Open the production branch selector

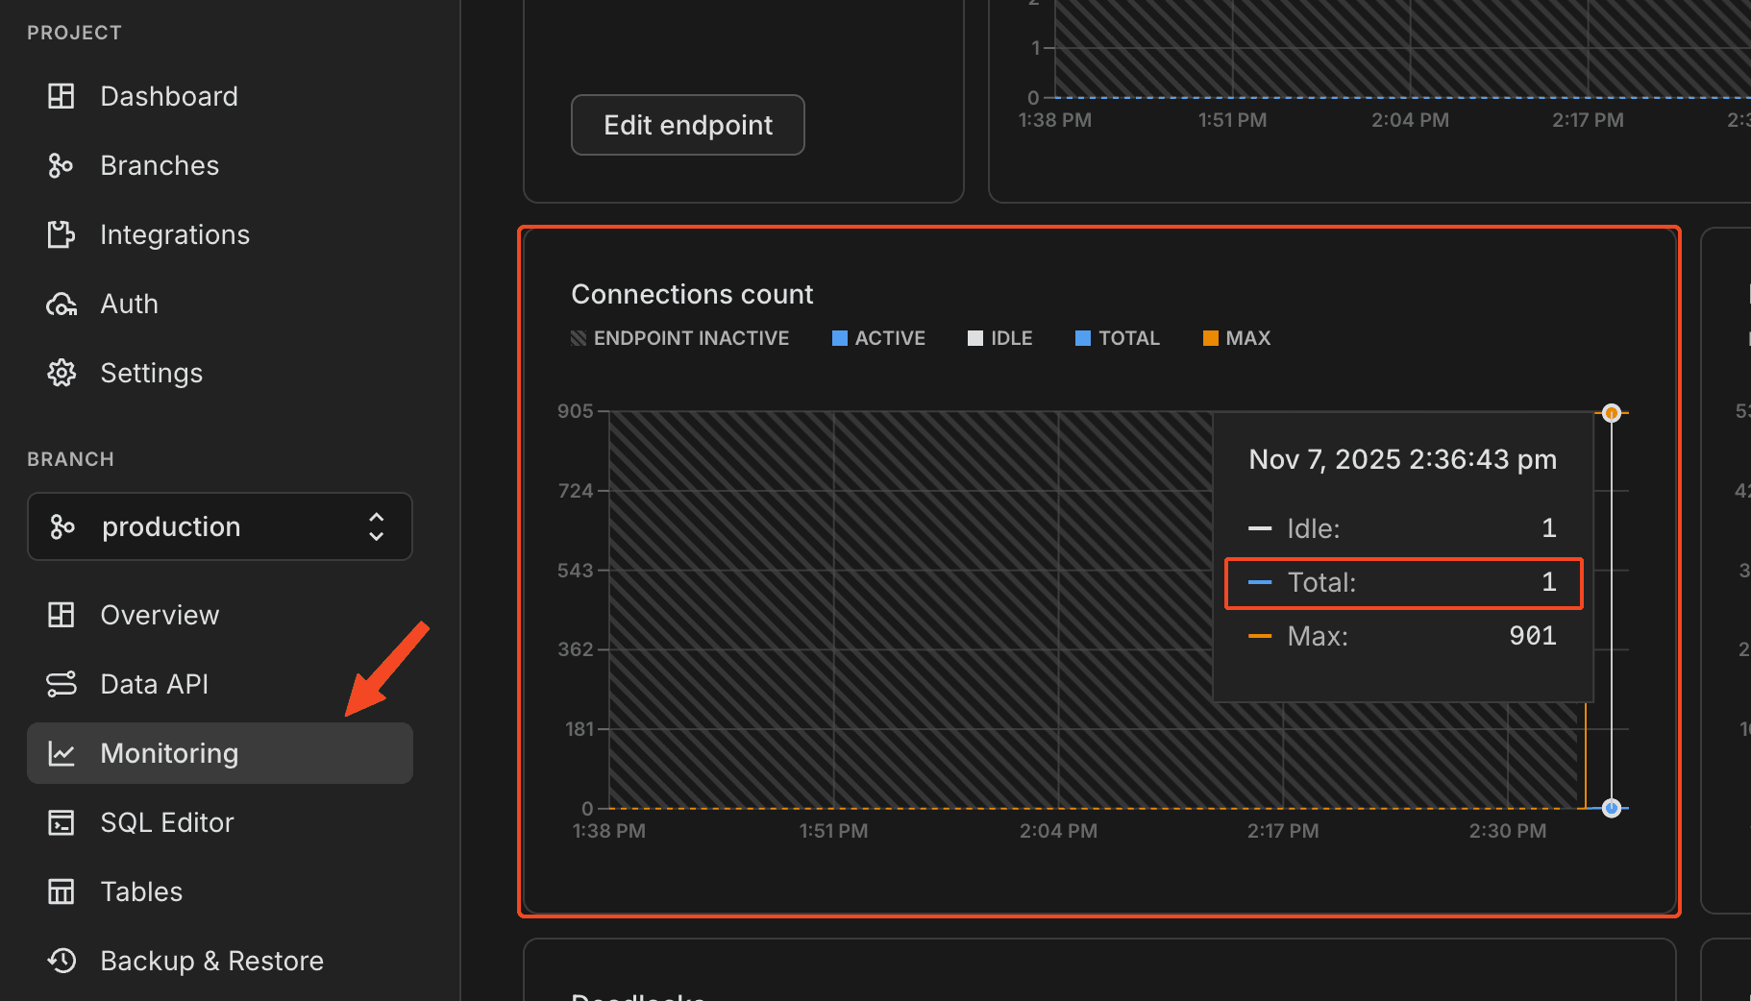pyautogui.click(x=219, y=526)
